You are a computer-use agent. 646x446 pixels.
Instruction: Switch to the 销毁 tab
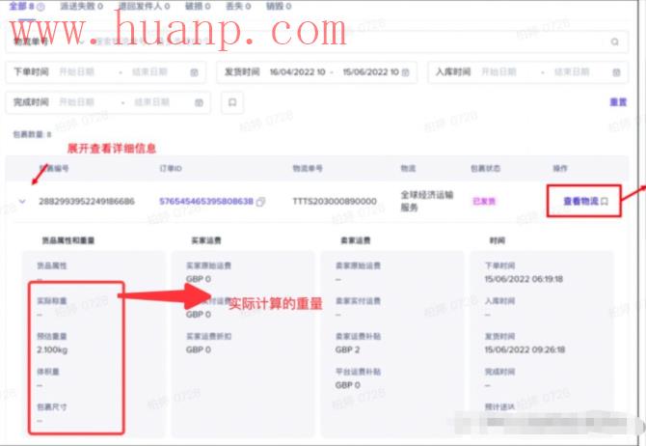(279, 6)
